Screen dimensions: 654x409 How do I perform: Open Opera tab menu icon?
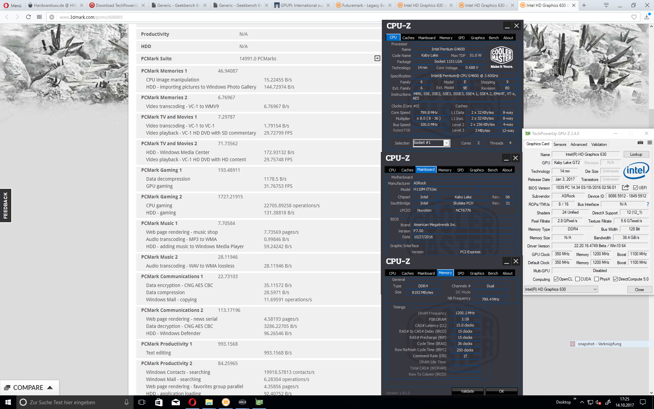(606, 5)
